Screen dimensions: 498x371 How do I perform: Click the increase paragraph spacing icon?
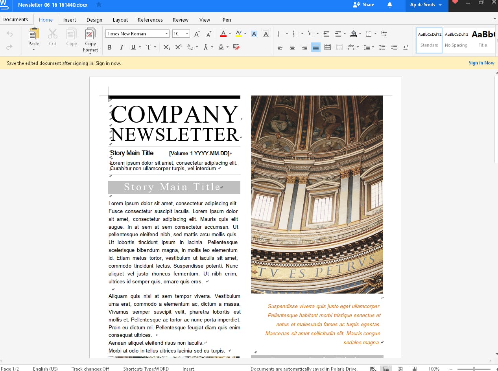(382, 47)
